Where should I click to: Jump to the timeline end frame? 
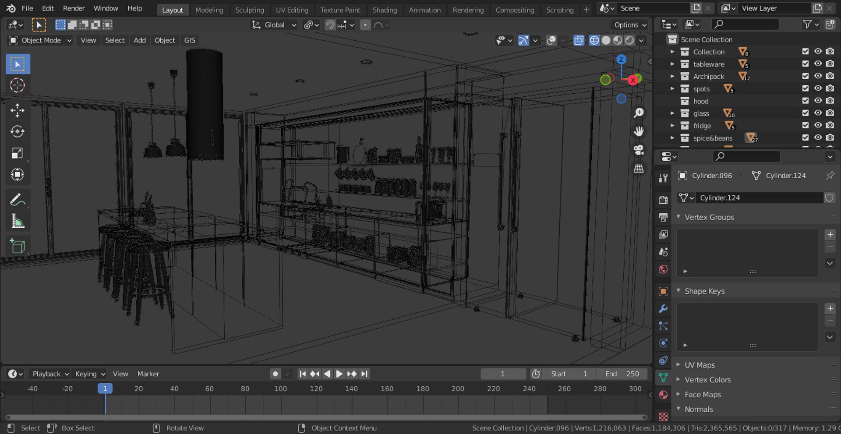(364, 374)
